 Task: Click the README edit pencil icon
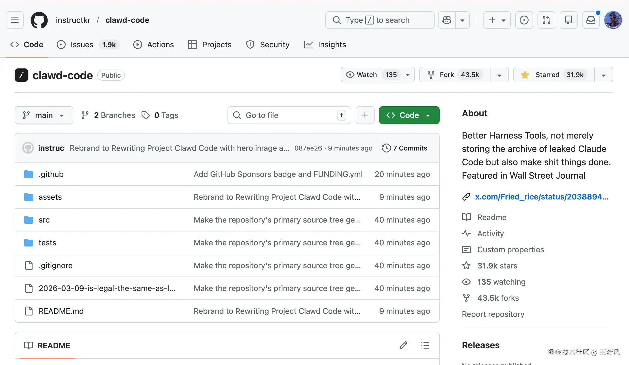[403, 345]
